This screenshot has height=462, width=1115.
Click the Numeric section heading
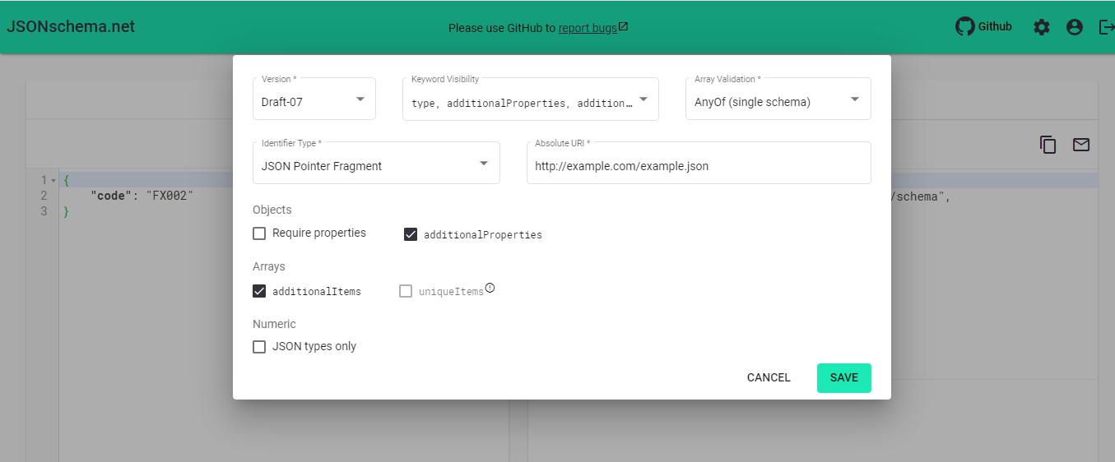pyautogui.click(x=274, y=324)
